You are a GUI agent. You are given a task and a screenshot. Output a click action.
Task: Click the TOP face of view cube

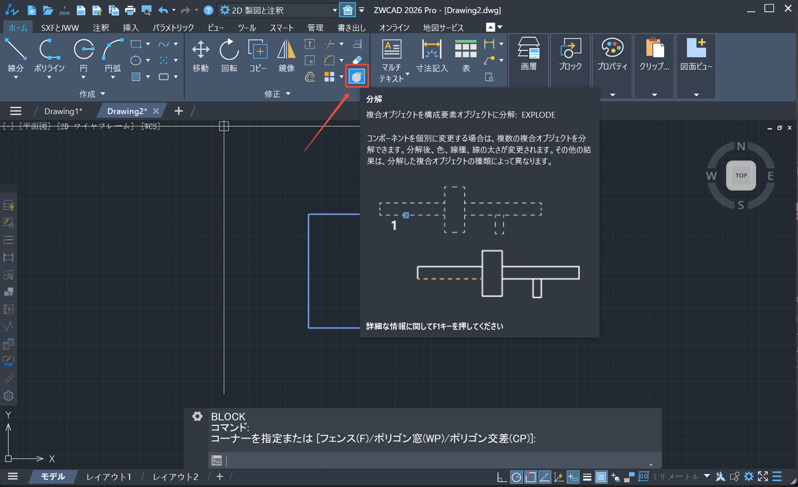[x=741, y=176]
